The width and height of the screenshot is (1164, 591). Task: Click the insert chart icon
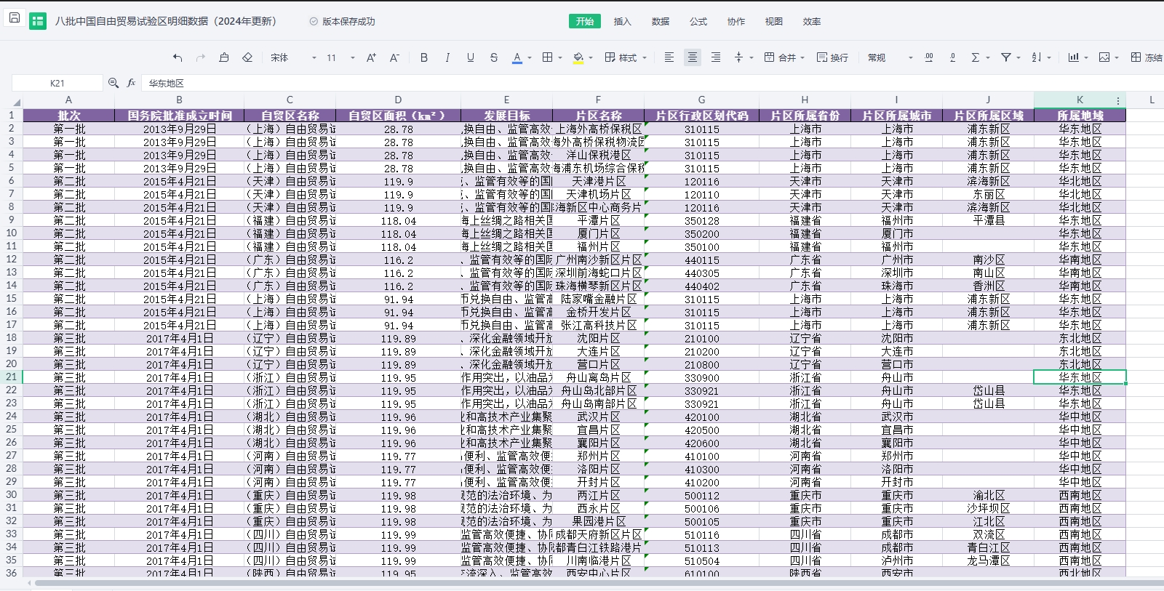click(x=1074, y=57)
